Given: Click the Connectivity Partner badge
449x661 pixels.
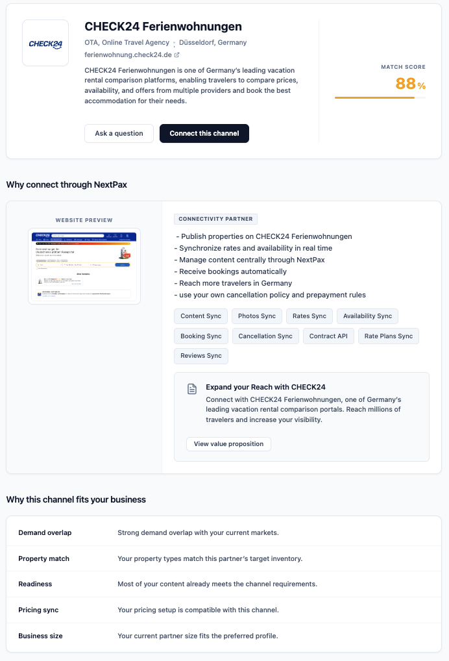Looking at the screenshot, I should [x=215, y=219].
